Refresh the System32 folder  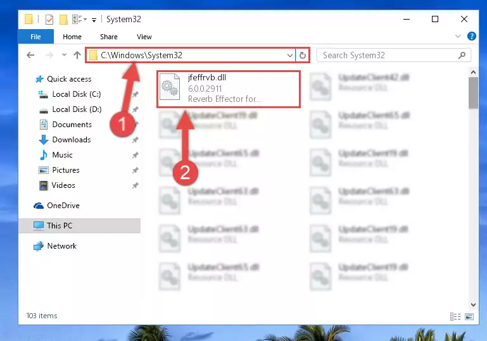(x=303, y=56)
